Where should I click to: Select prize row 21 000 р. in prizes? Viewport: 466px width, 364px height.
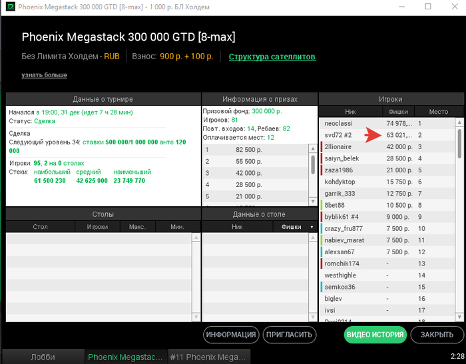pos(256,196)
